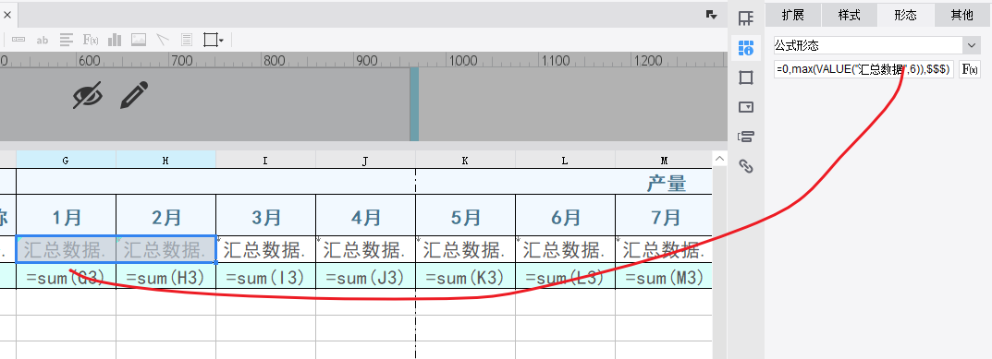Image resolution: width=992 pixels, height=359 pixels.
Task: Open the cell attributes side panel
Action: (746, 47)
